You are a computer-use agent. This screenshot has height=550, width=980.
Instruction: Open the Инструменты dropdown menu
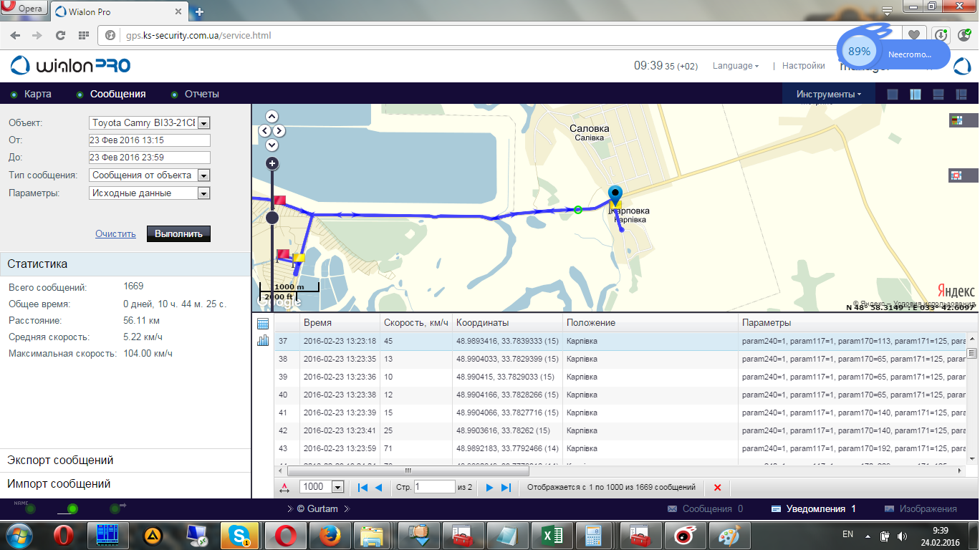point(828,95)
